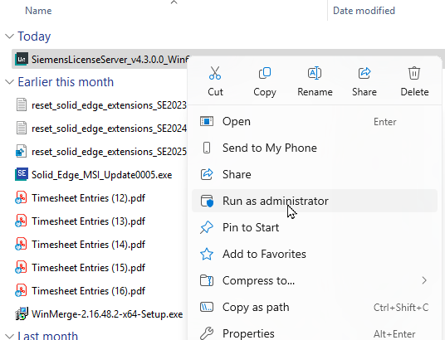The height and width of the screenshot is (340, 445).
Task: Select Timesheet Entries (14).pdf
Action: point(88,245)
